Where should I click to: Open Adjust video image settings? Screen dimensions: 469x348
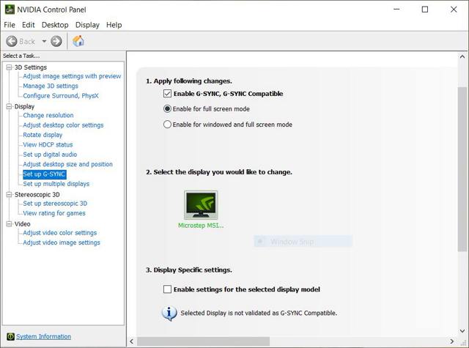(62, 243)
